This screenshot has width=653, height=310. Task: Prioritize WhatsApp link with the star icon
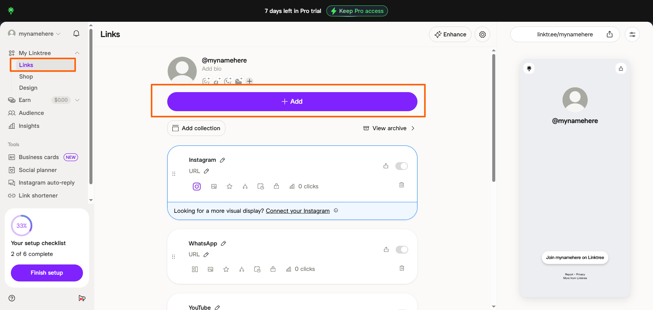226,269
